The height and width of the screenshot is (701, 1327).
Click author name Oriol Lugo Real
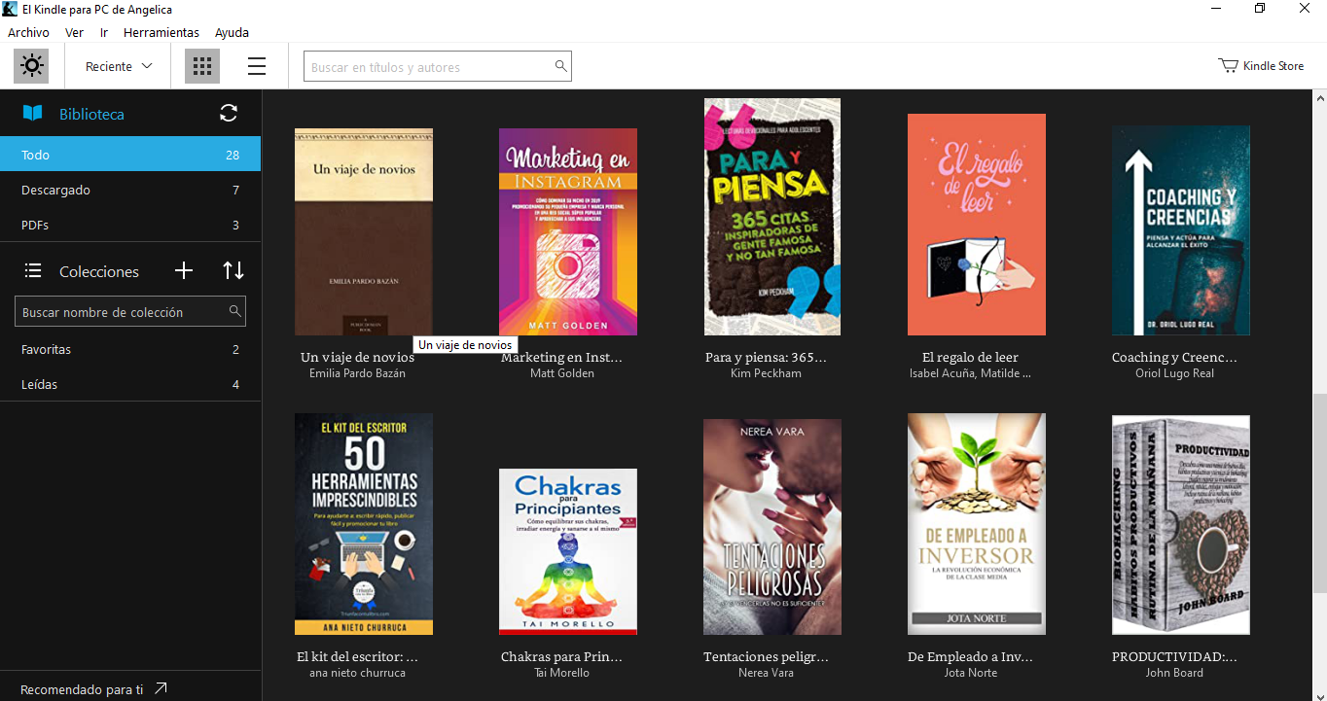1174,373
